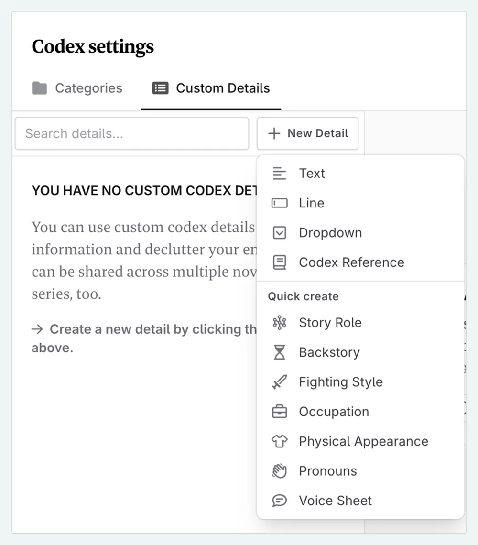Select Backstory under Quick create

(329, 352)
